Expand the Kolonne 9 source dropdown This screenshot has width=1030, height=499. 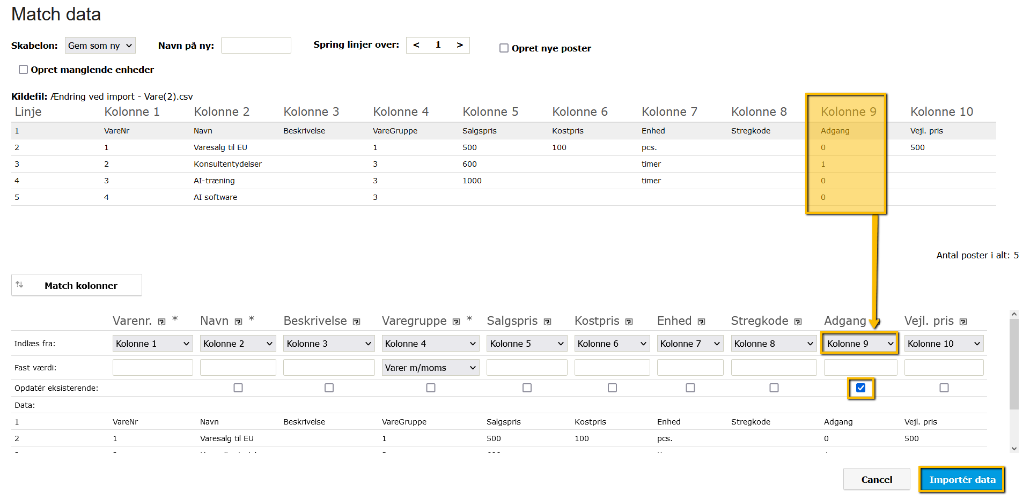860,344
